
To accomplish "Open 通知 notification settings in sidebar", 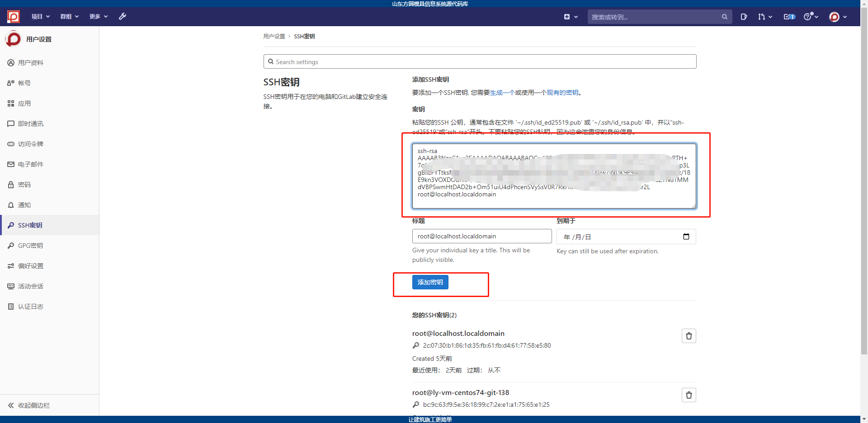I will [24, 205].
